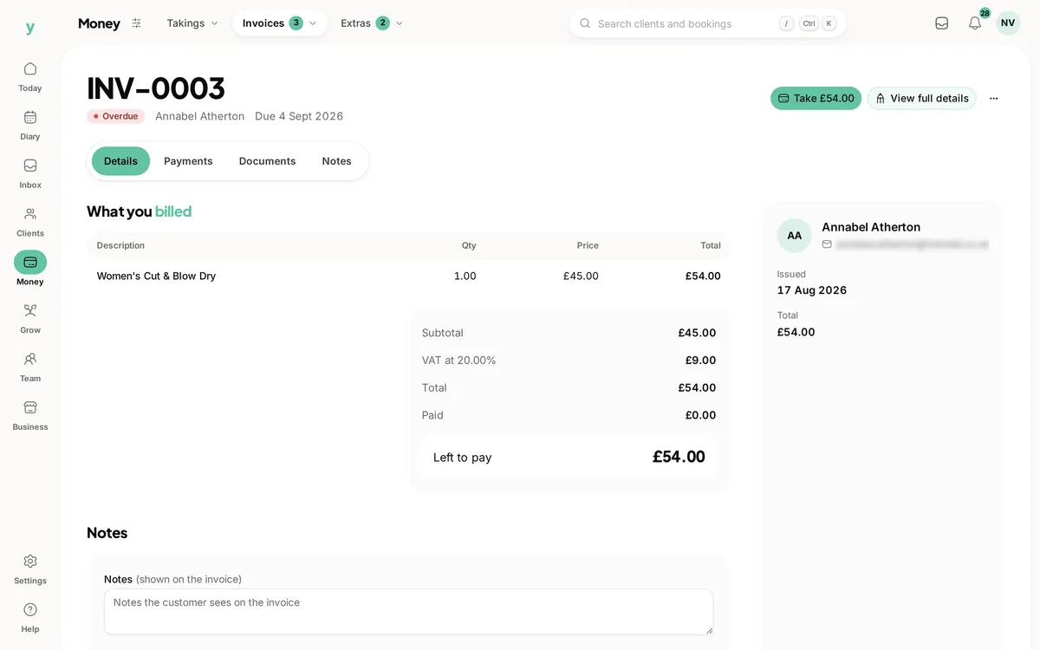Open the Today sidebar item

pyautogui.click(x=30, y=76)
